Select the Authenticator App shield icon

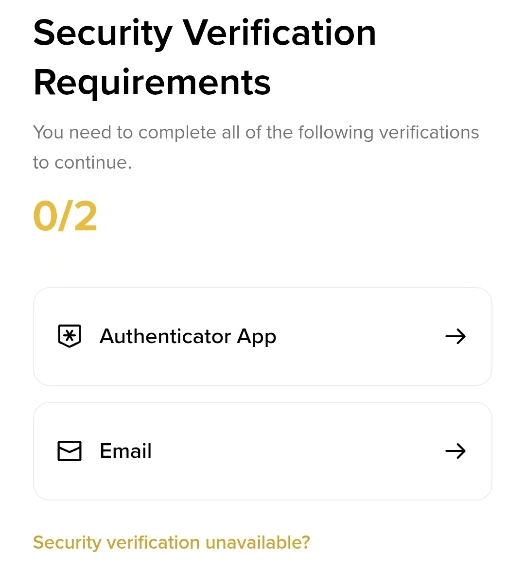coord(69,336)
